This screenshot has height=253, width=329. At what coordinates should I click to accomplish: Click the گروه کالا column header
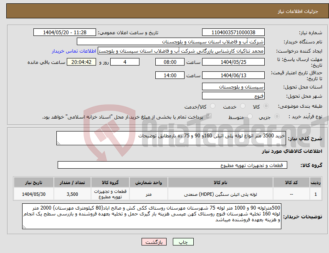click(110, 182)
